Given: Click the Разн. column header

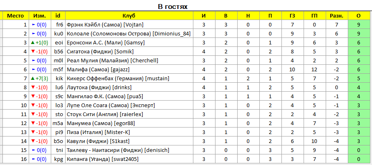Looking at the screenshot, I should pyautogui.click(x=337, y=16).
